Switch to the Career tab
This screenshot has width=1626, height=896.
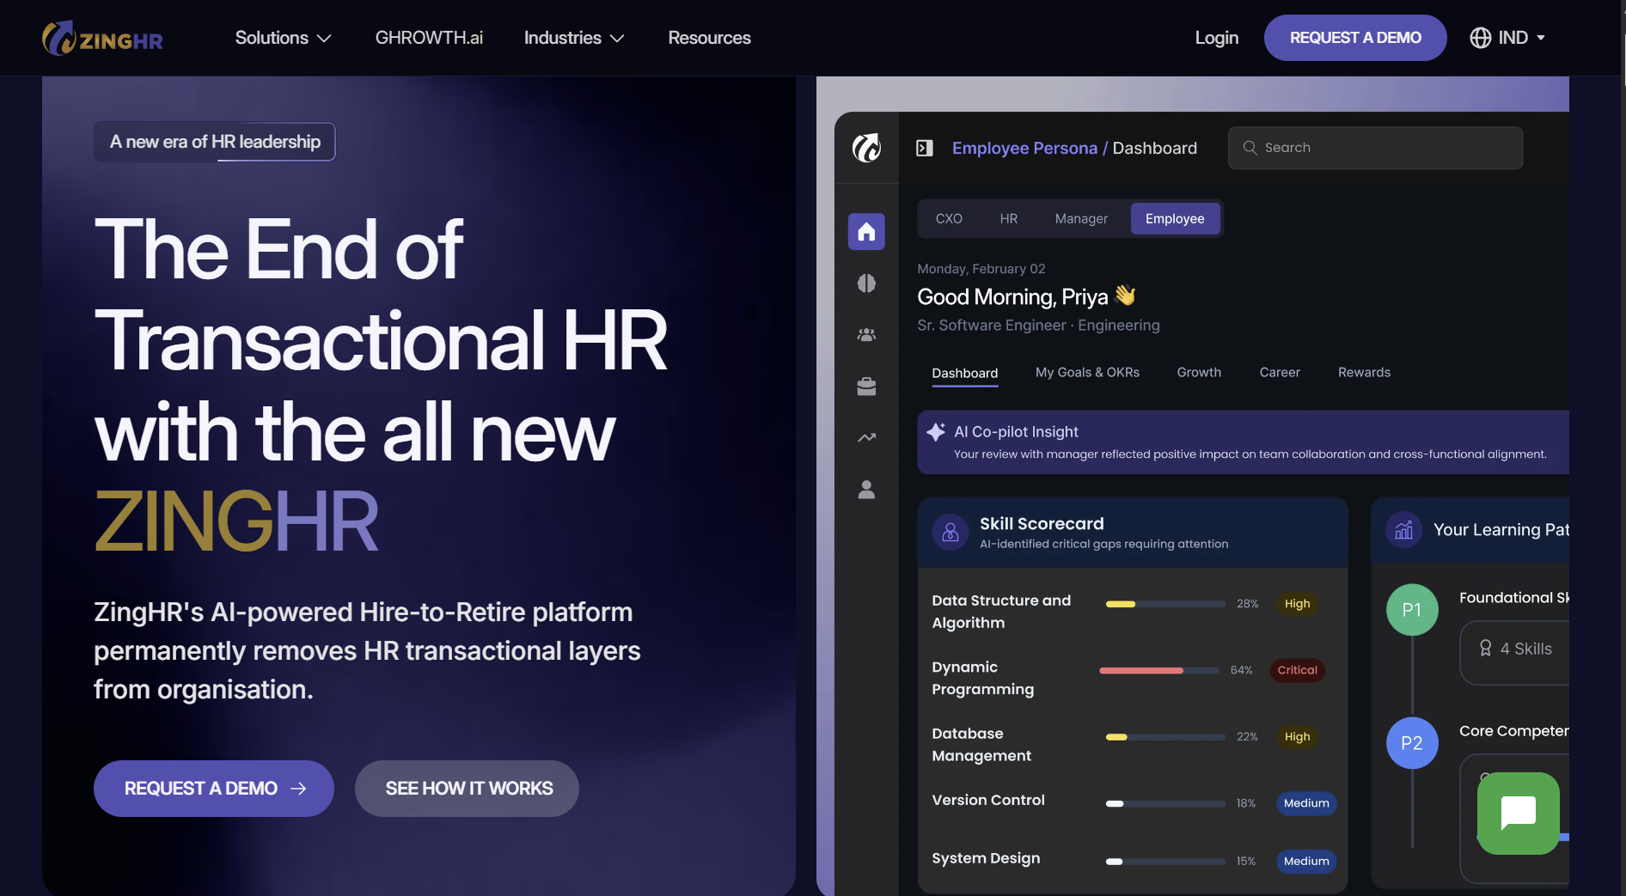tap(1280, 372)
